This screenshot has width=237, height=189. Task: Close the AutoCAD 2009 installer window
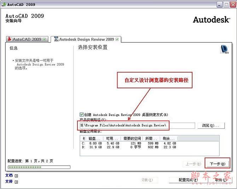coord(233,5)
